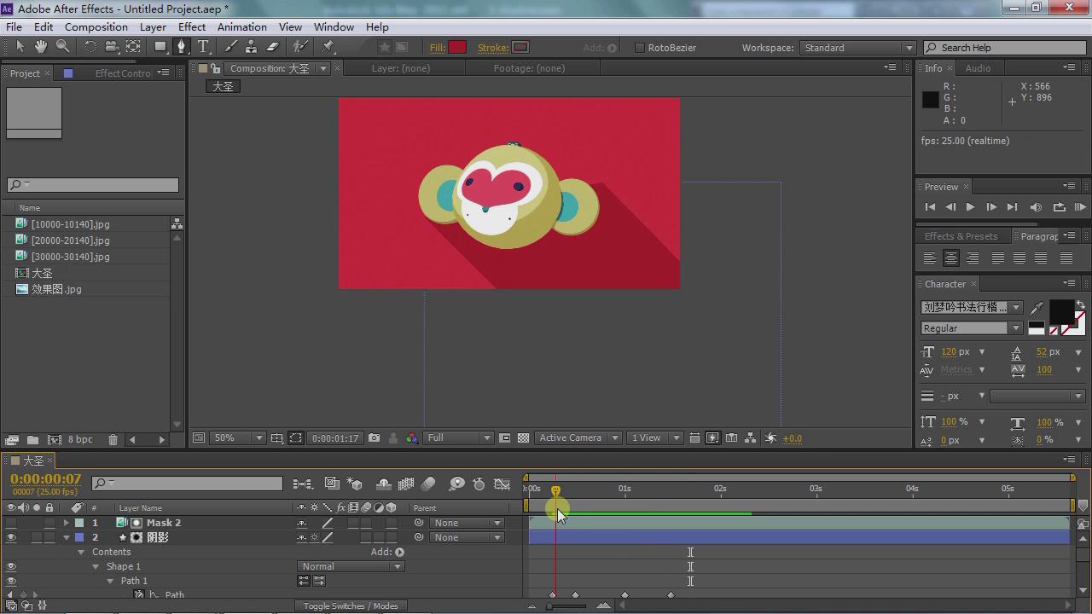Open the Regular font style dropdown

pyautogui.click(x=972, y=328)
